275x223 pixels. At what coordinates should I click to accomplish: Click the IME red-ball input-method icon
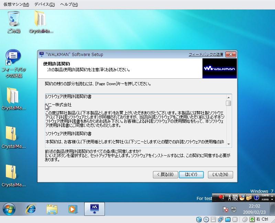tap(221, 198)
